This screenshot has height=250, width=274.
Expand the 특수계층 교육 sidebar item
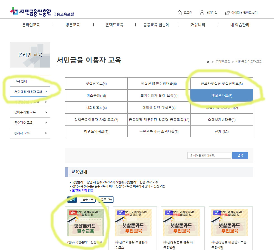[x=30, y=123]
